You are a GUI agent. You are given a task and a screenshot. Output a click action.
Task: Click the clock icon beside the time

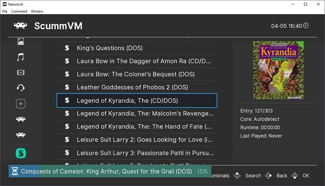click(306, 26)
